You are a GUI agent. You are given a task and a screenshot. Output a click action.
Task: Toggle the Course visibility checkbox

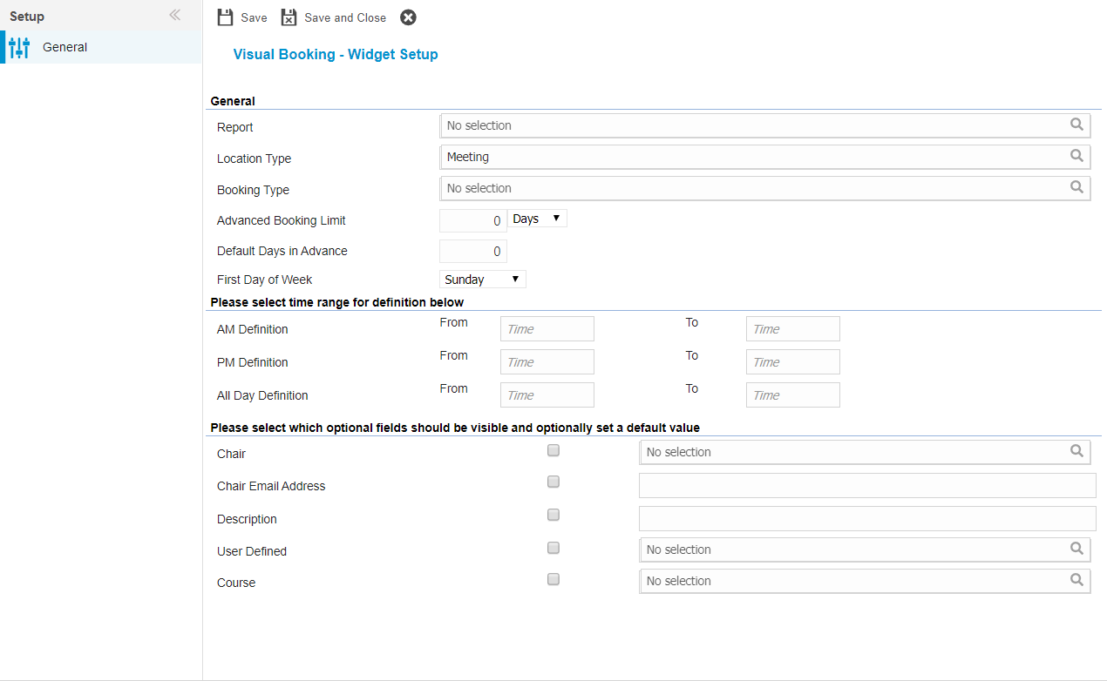[553, 580]
